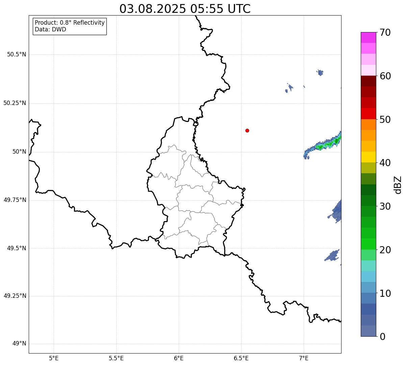Pick the yellow colorbar segment above 40

369,157
